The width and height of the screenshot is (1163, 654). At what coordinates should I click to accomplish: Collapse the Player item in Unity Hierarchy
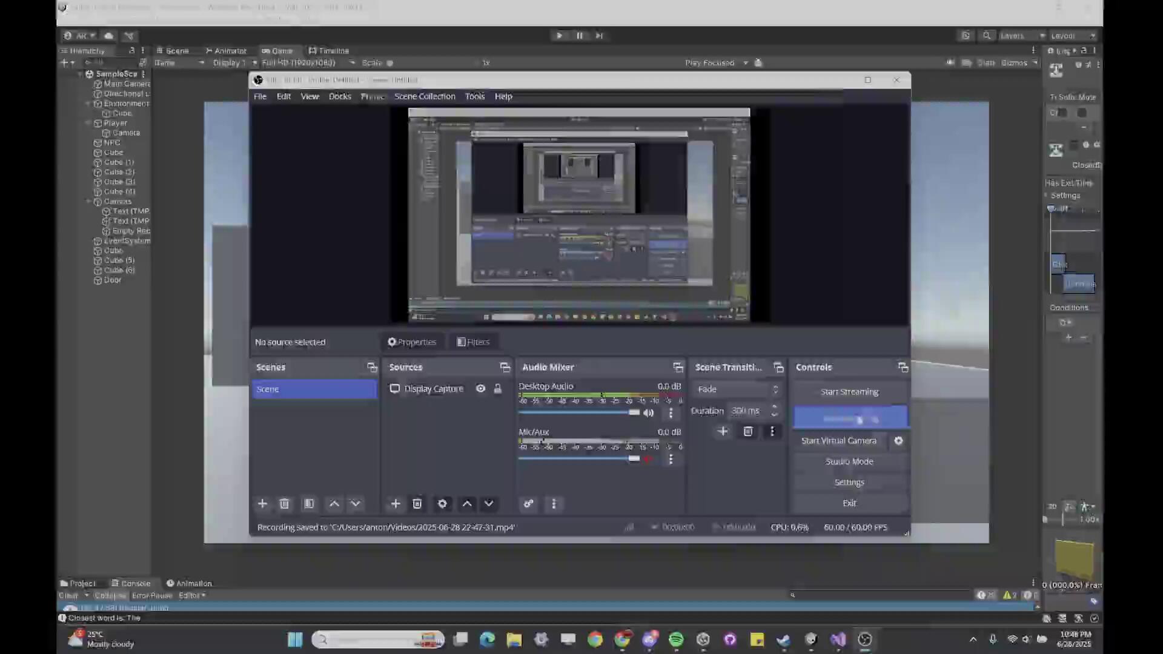[x=88, y=123]
